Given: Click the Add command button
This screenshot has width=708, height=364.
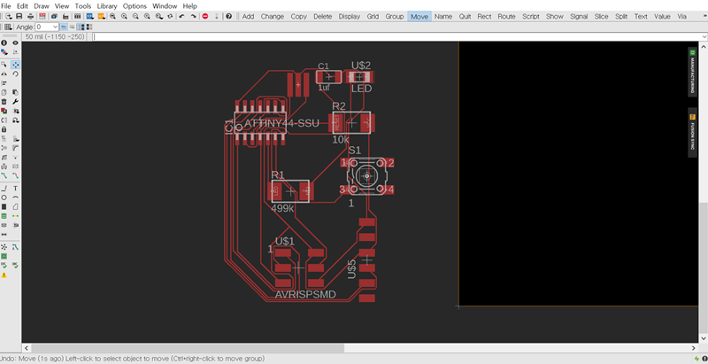Looking at the screenshot, I should point(248,16).
